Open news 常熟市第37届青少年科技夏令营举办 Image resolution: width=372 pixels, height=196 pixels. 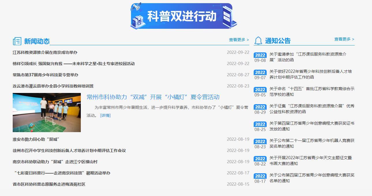click(45, 75)
